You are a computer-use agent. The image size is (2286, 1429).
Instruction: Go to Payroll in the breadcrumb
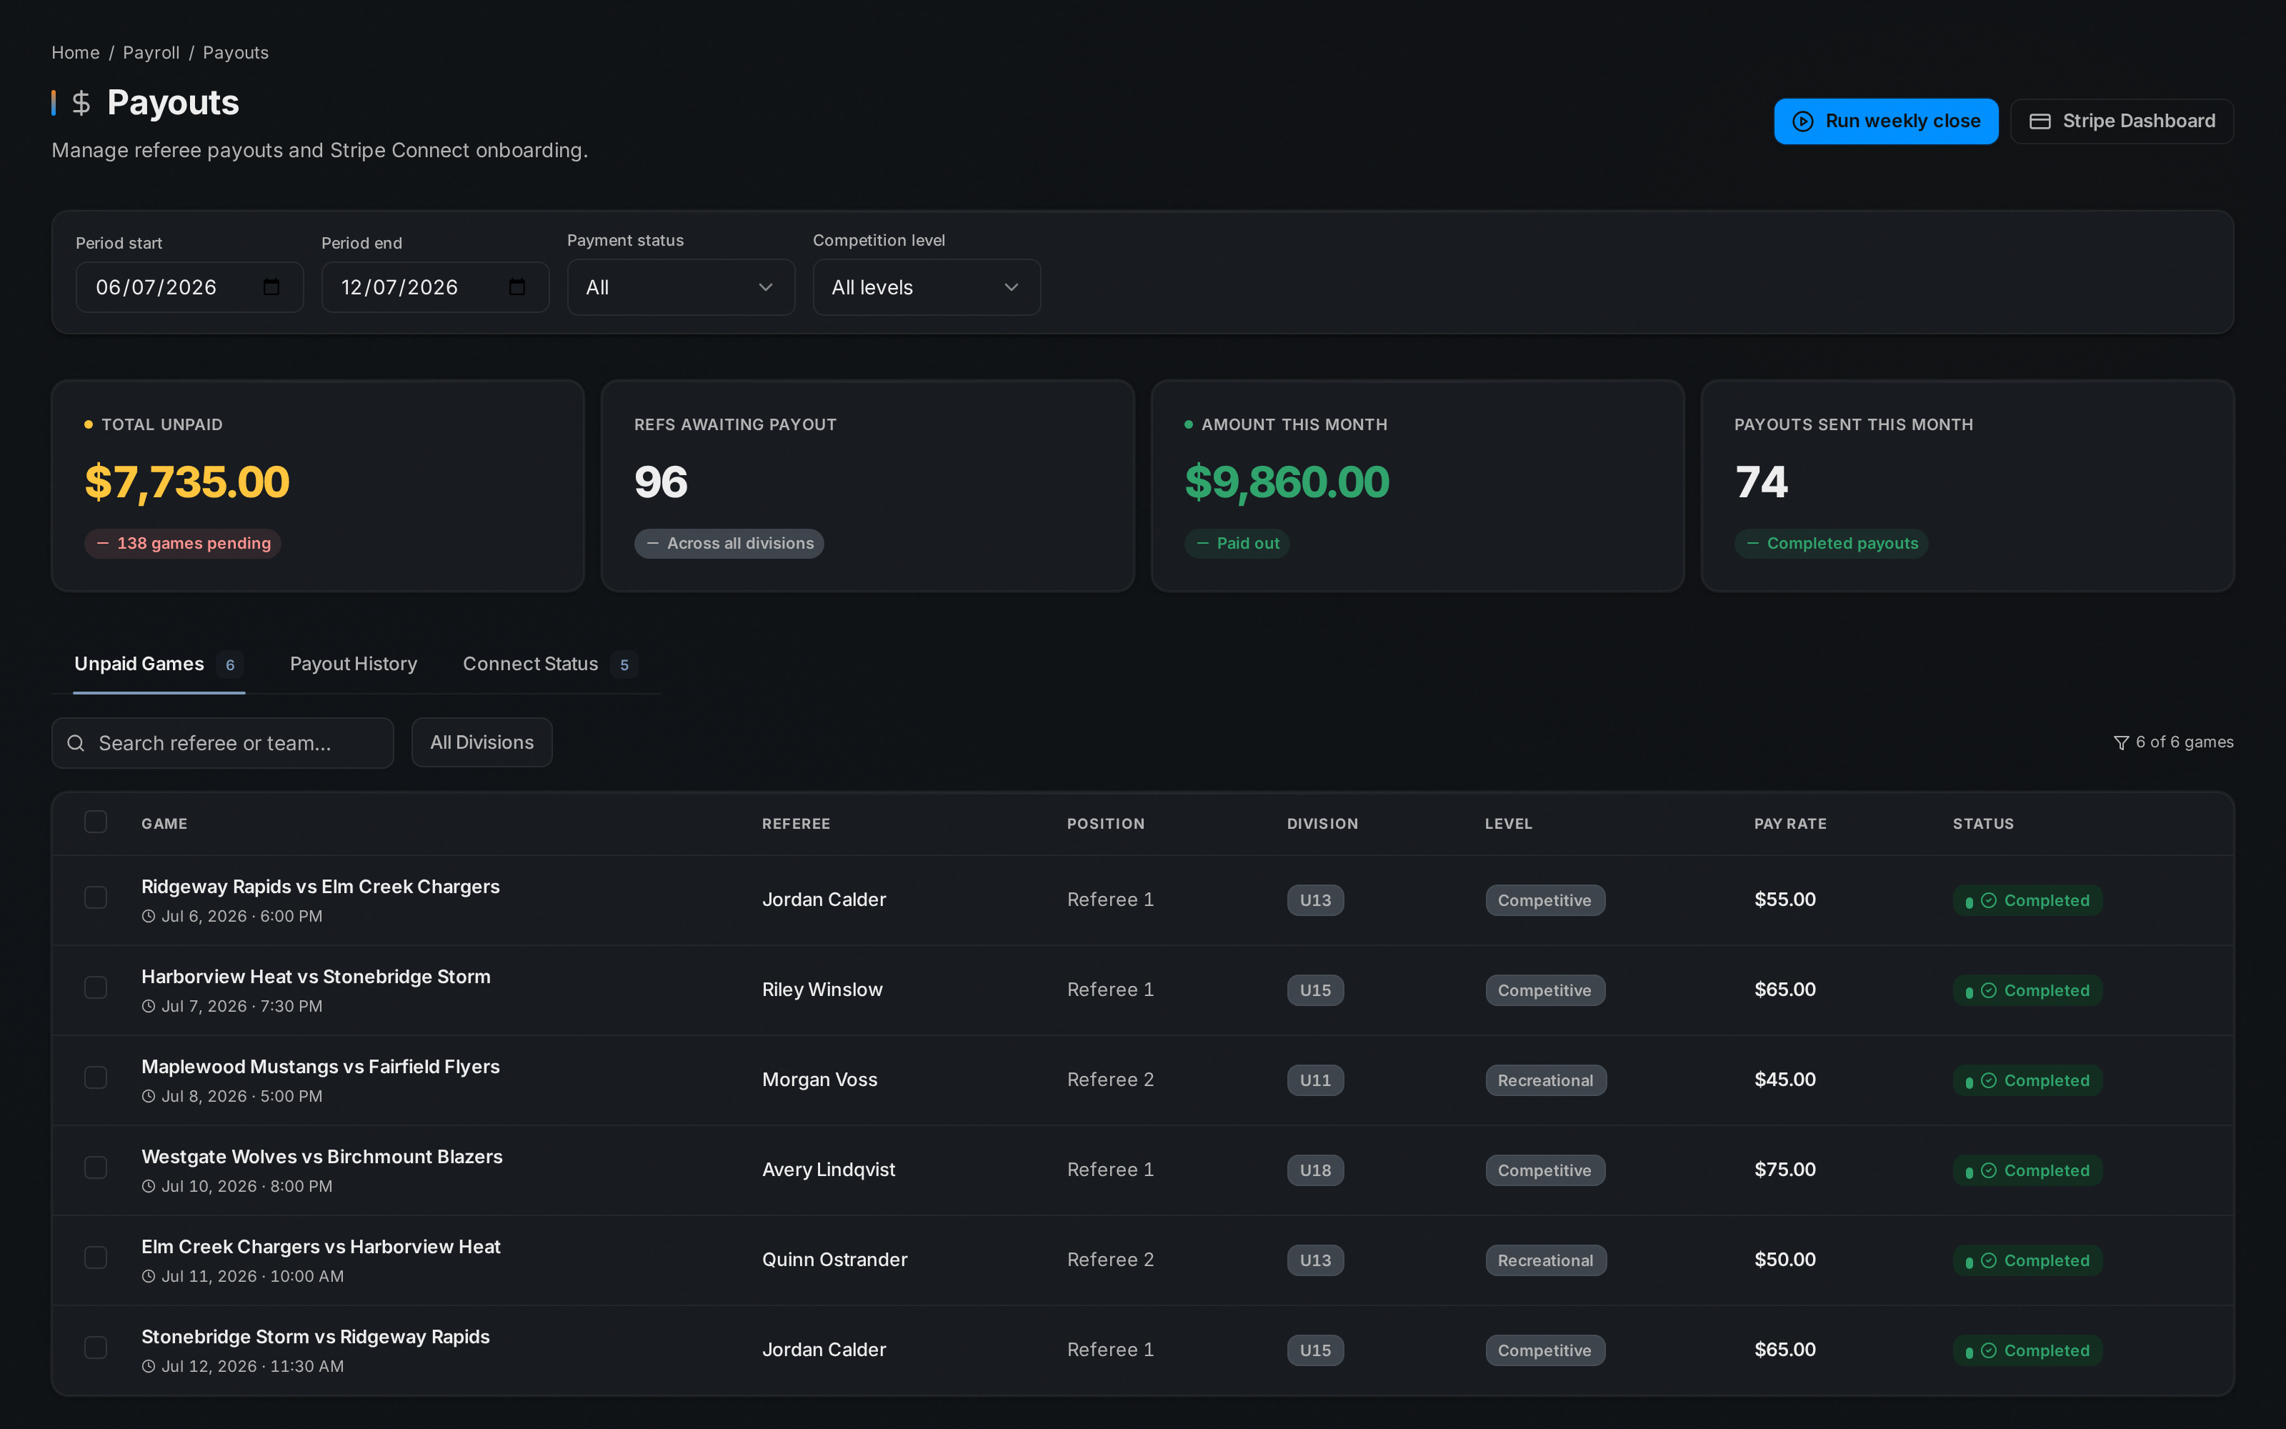tap(151, 53)
